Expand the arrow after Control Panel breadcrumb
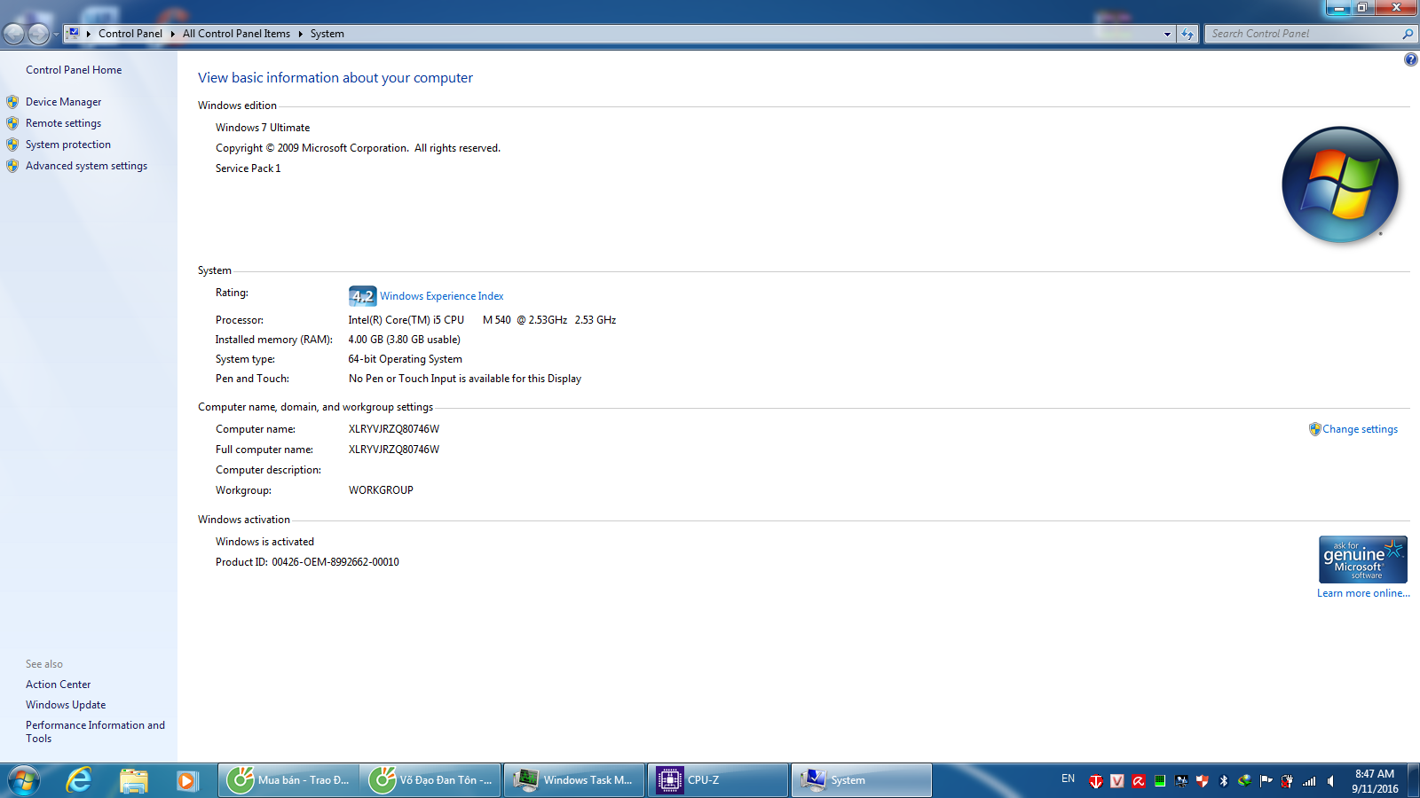 point(172,34)
